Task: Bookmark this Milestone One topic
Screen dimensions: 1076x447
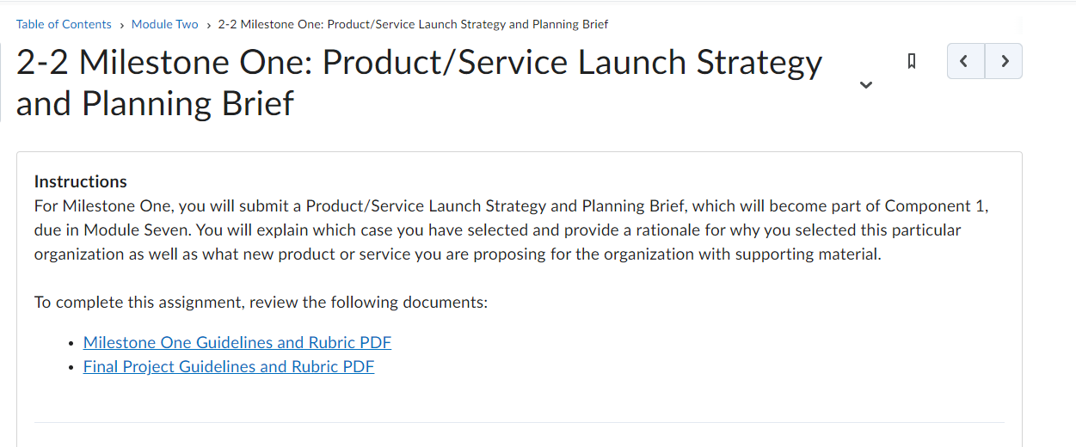Action: click(x=912, y=61)
